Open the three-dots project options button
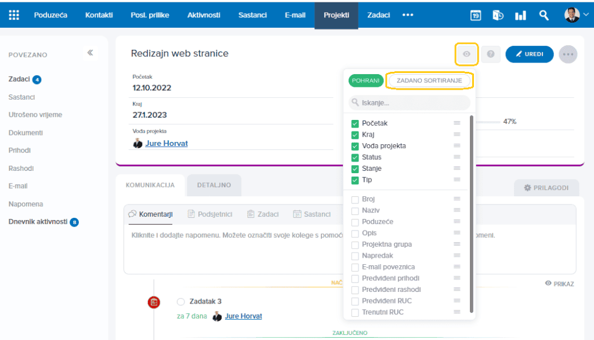594x340 pixels. coord(568,54)
